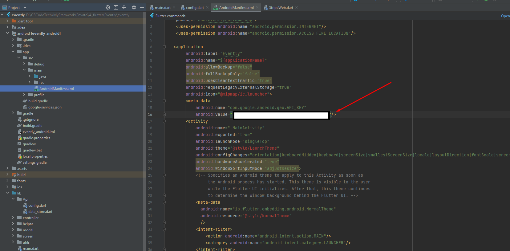The height and width of the screenshot is (251, 510).
Task: Expand the java folder
Action: pos(30,76)
